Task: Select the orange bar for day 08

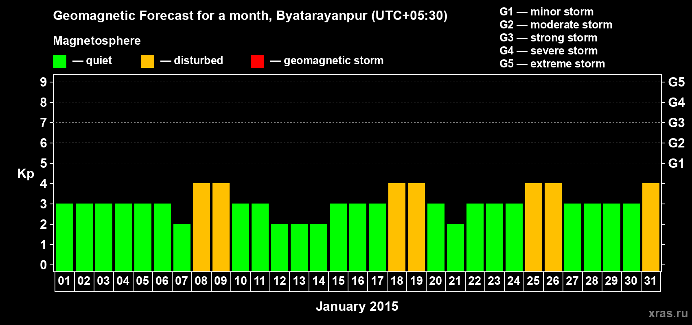Action: [x=201, y=227]
